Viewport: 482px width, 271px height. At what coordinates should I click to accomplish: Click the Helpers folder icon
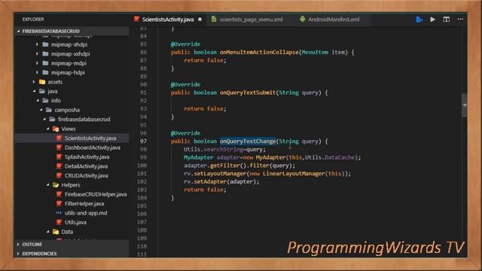coord(56,185)
